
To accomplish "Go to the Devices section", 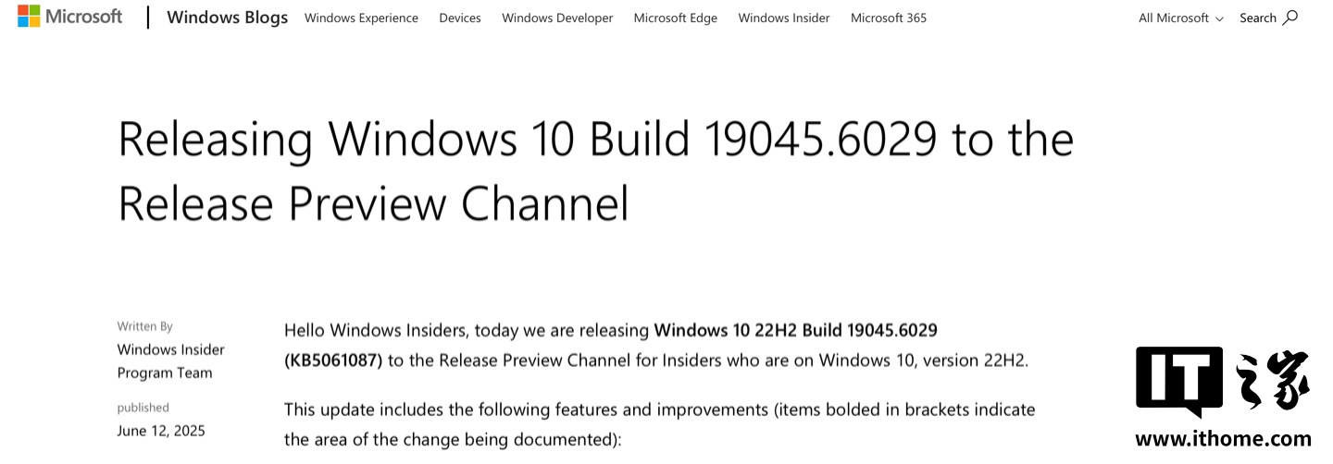I will pyautogui.click(x=460, y=18).
